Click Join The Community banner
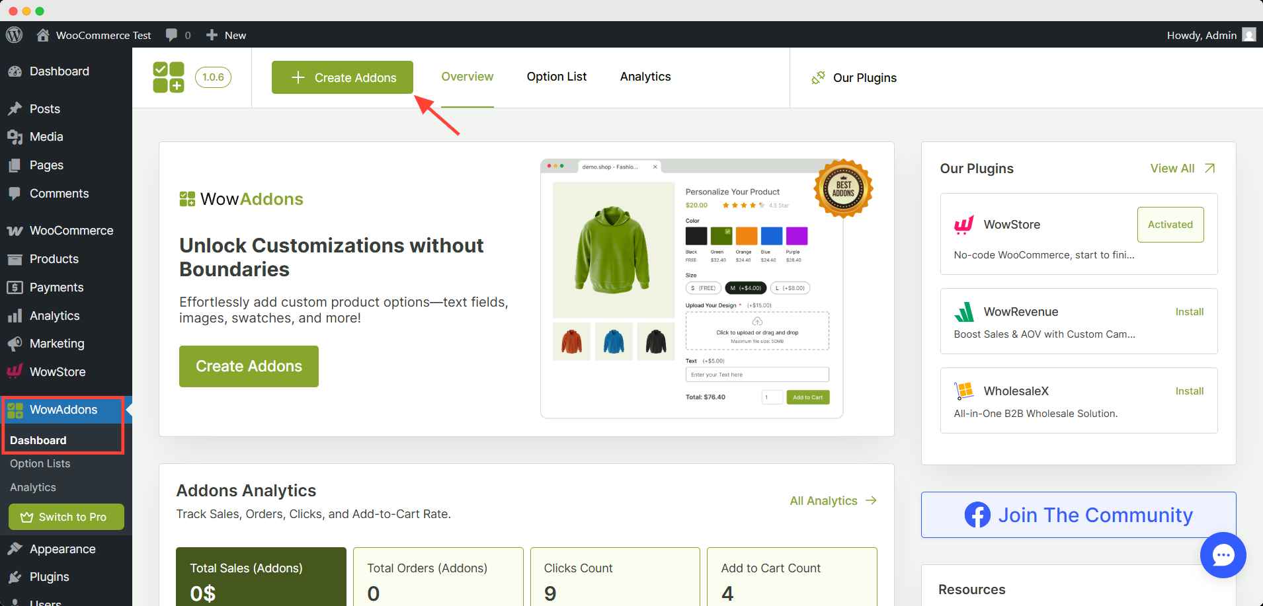The image size is (1263, 606). [x=1079, y=515]
